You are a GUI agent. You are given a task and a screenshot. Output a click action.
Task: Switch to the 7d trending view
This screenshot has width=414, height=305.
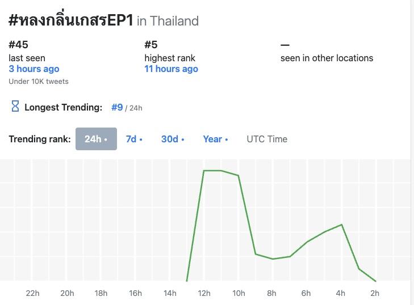[x=134, y=139]
